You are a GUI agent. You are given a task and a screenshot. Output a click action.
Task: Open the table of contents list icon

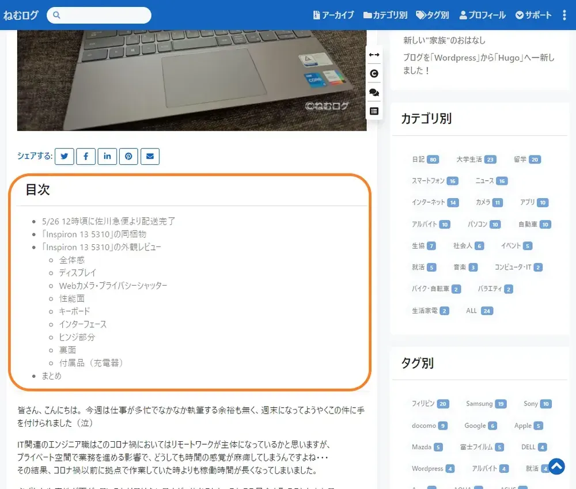click(x=373, y=111)
